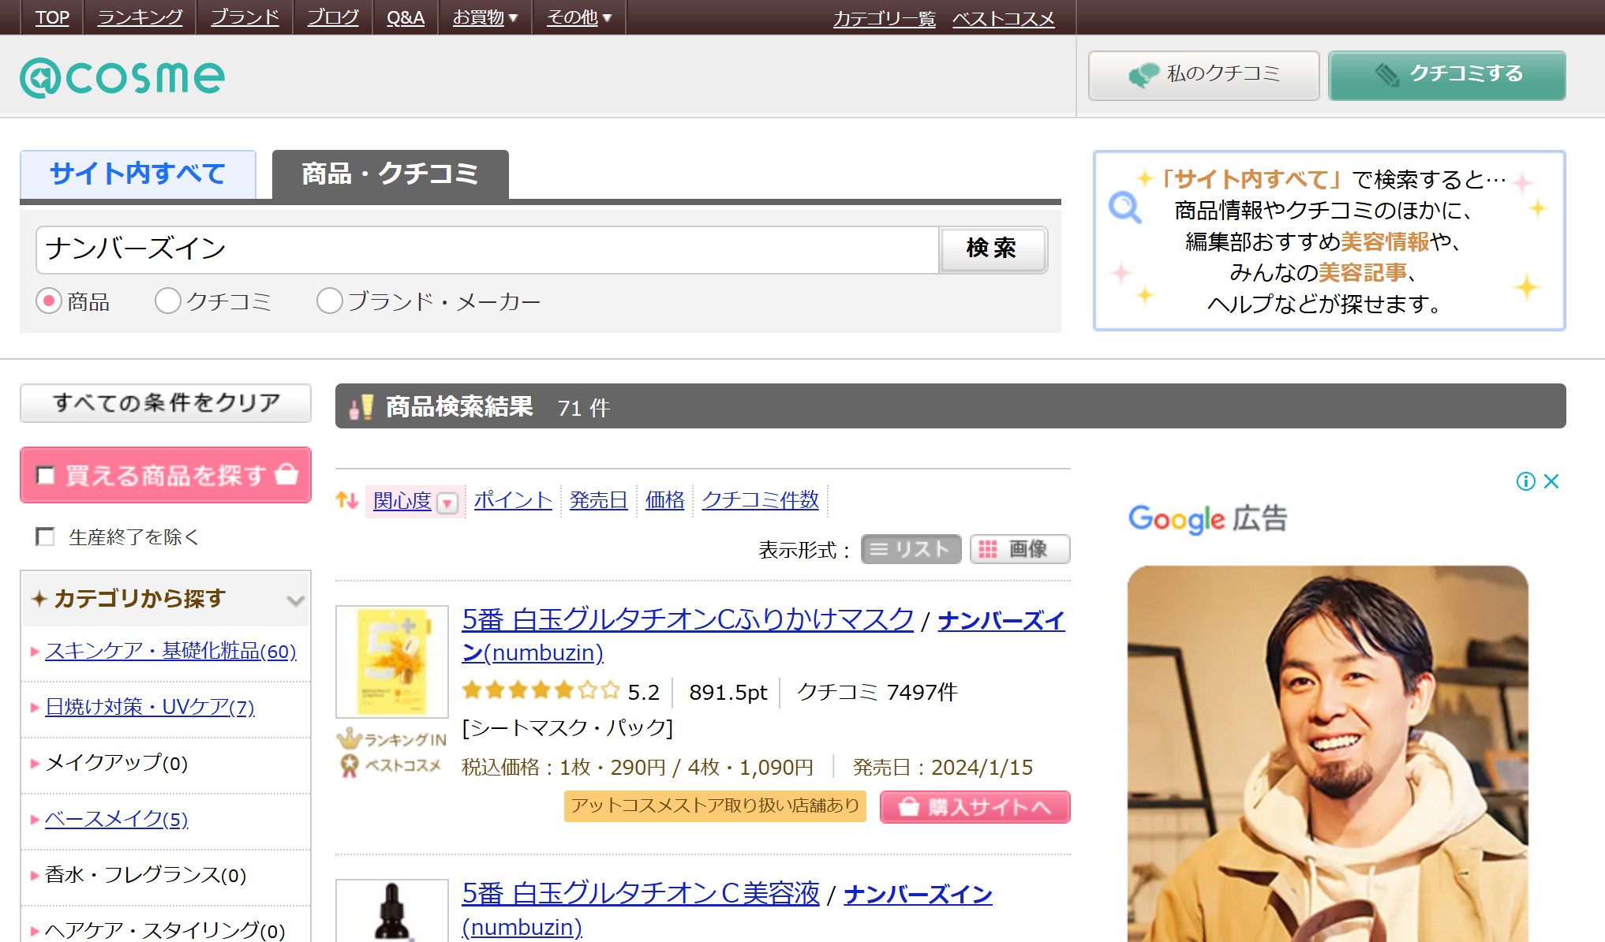
Task: Click the 購入サイトへ button
Action: click(x=975, y=807)
